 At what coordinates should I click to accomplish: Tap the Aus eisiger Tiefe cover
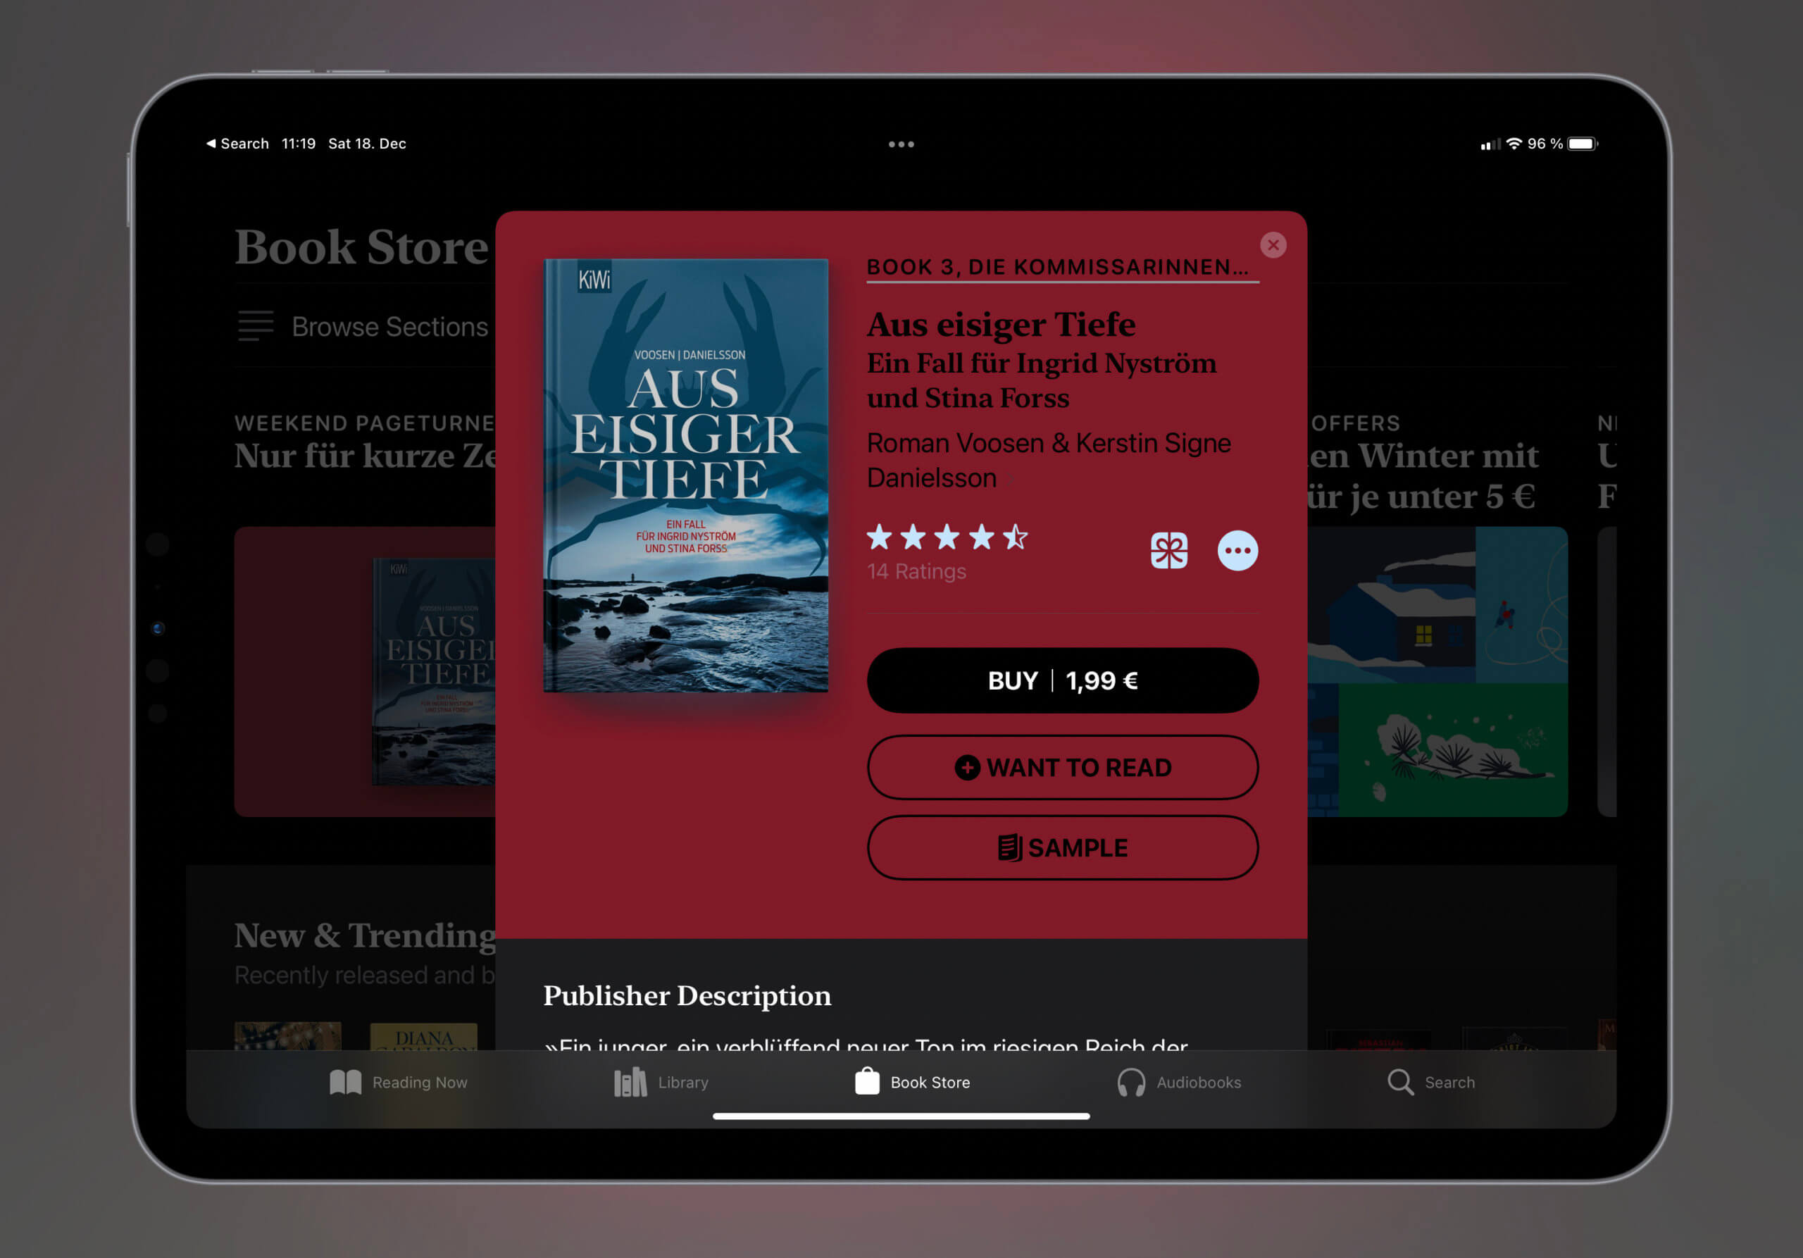685,475
